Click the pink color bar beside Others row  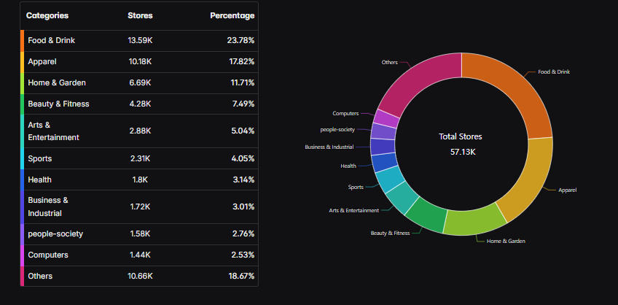coord(23,276)
